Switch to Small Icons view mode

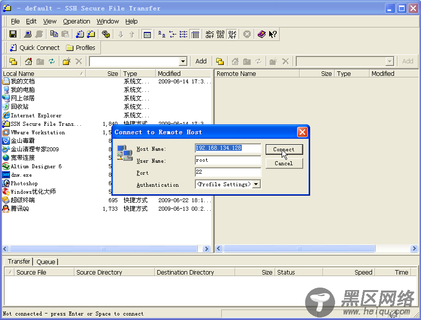point(173,34)
